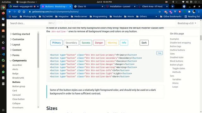Reload the Bootstrap buttons page
Image resolution: width=202 pixels, height=113 pixels.
[x=19, y=12]
